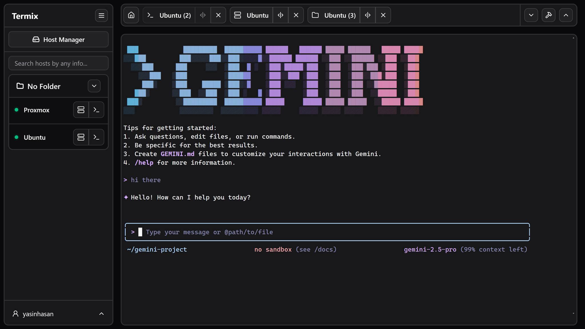Switch to the Ubuntu server tab
585x329 pixels.
click(251, 15)
